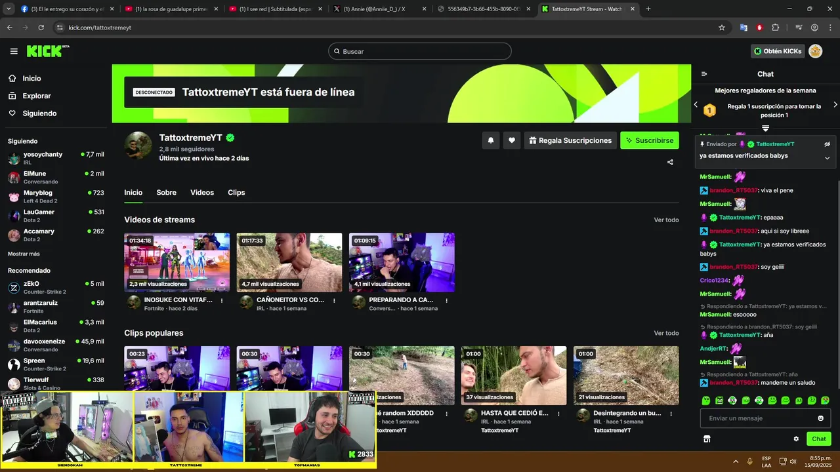Open Google Translate extension icon
This screenshot has height=472, width=840.
point(744,28)
